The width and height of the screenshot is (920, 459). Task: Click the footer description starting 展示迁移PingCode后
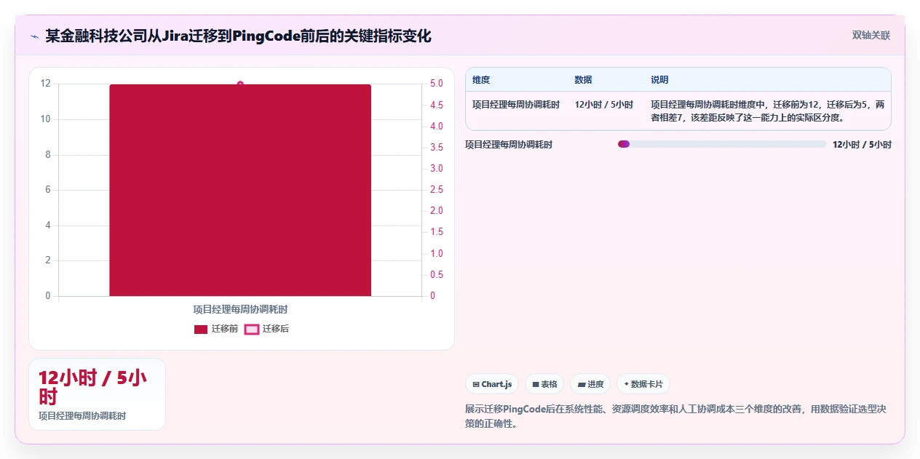(675, 416)
